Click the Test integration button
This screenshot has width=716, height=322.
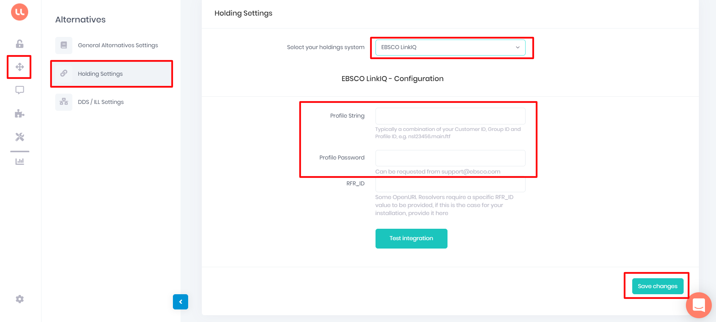coord(411,239)
